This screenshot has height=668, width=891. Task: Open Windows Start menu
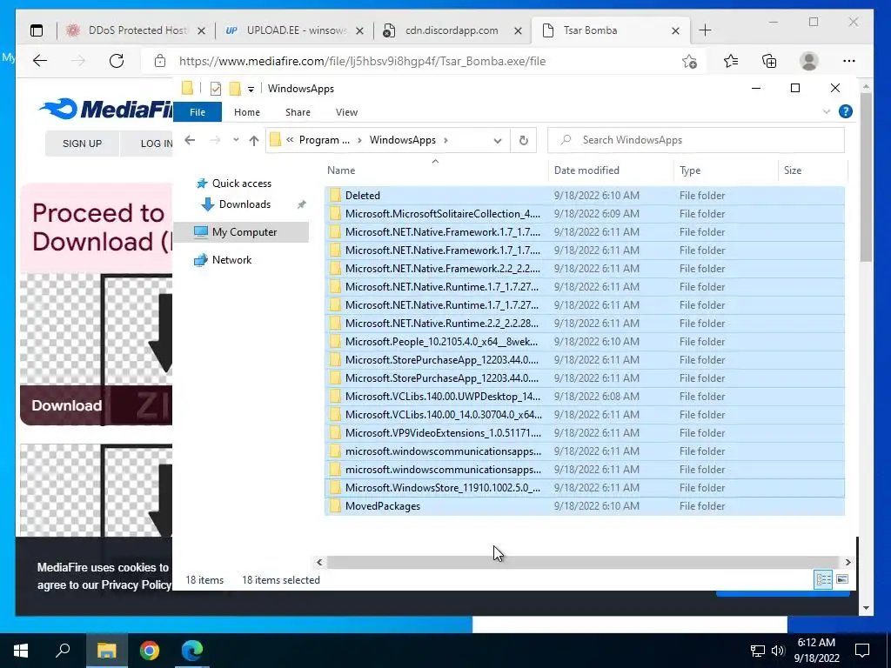click(x=21, y=651)
